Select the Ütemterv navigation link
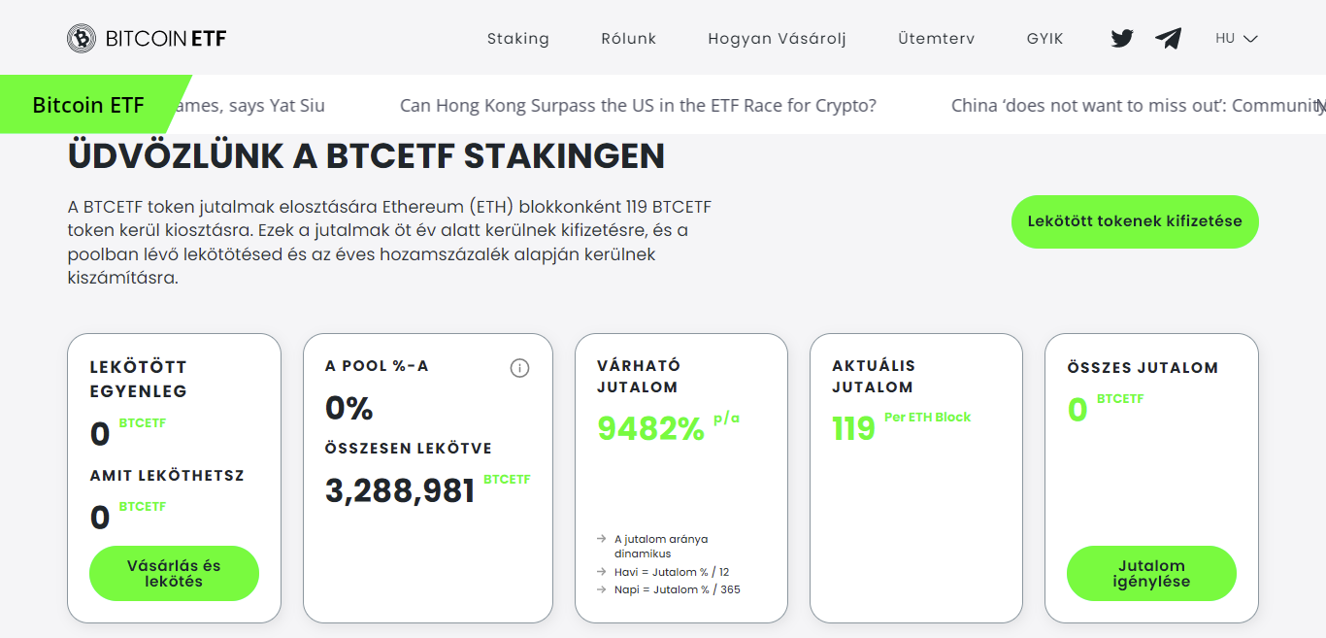Viewport: 1326px width, 638px height. click(x=936, y=38)
